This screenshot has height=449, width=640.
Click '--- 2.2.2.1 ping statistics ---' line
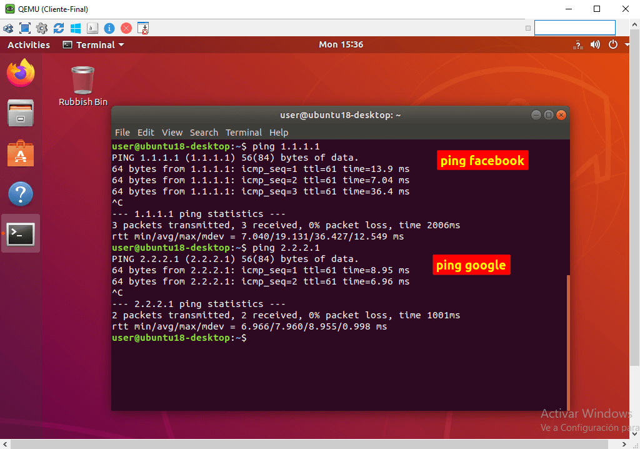[x=198, y=305]
